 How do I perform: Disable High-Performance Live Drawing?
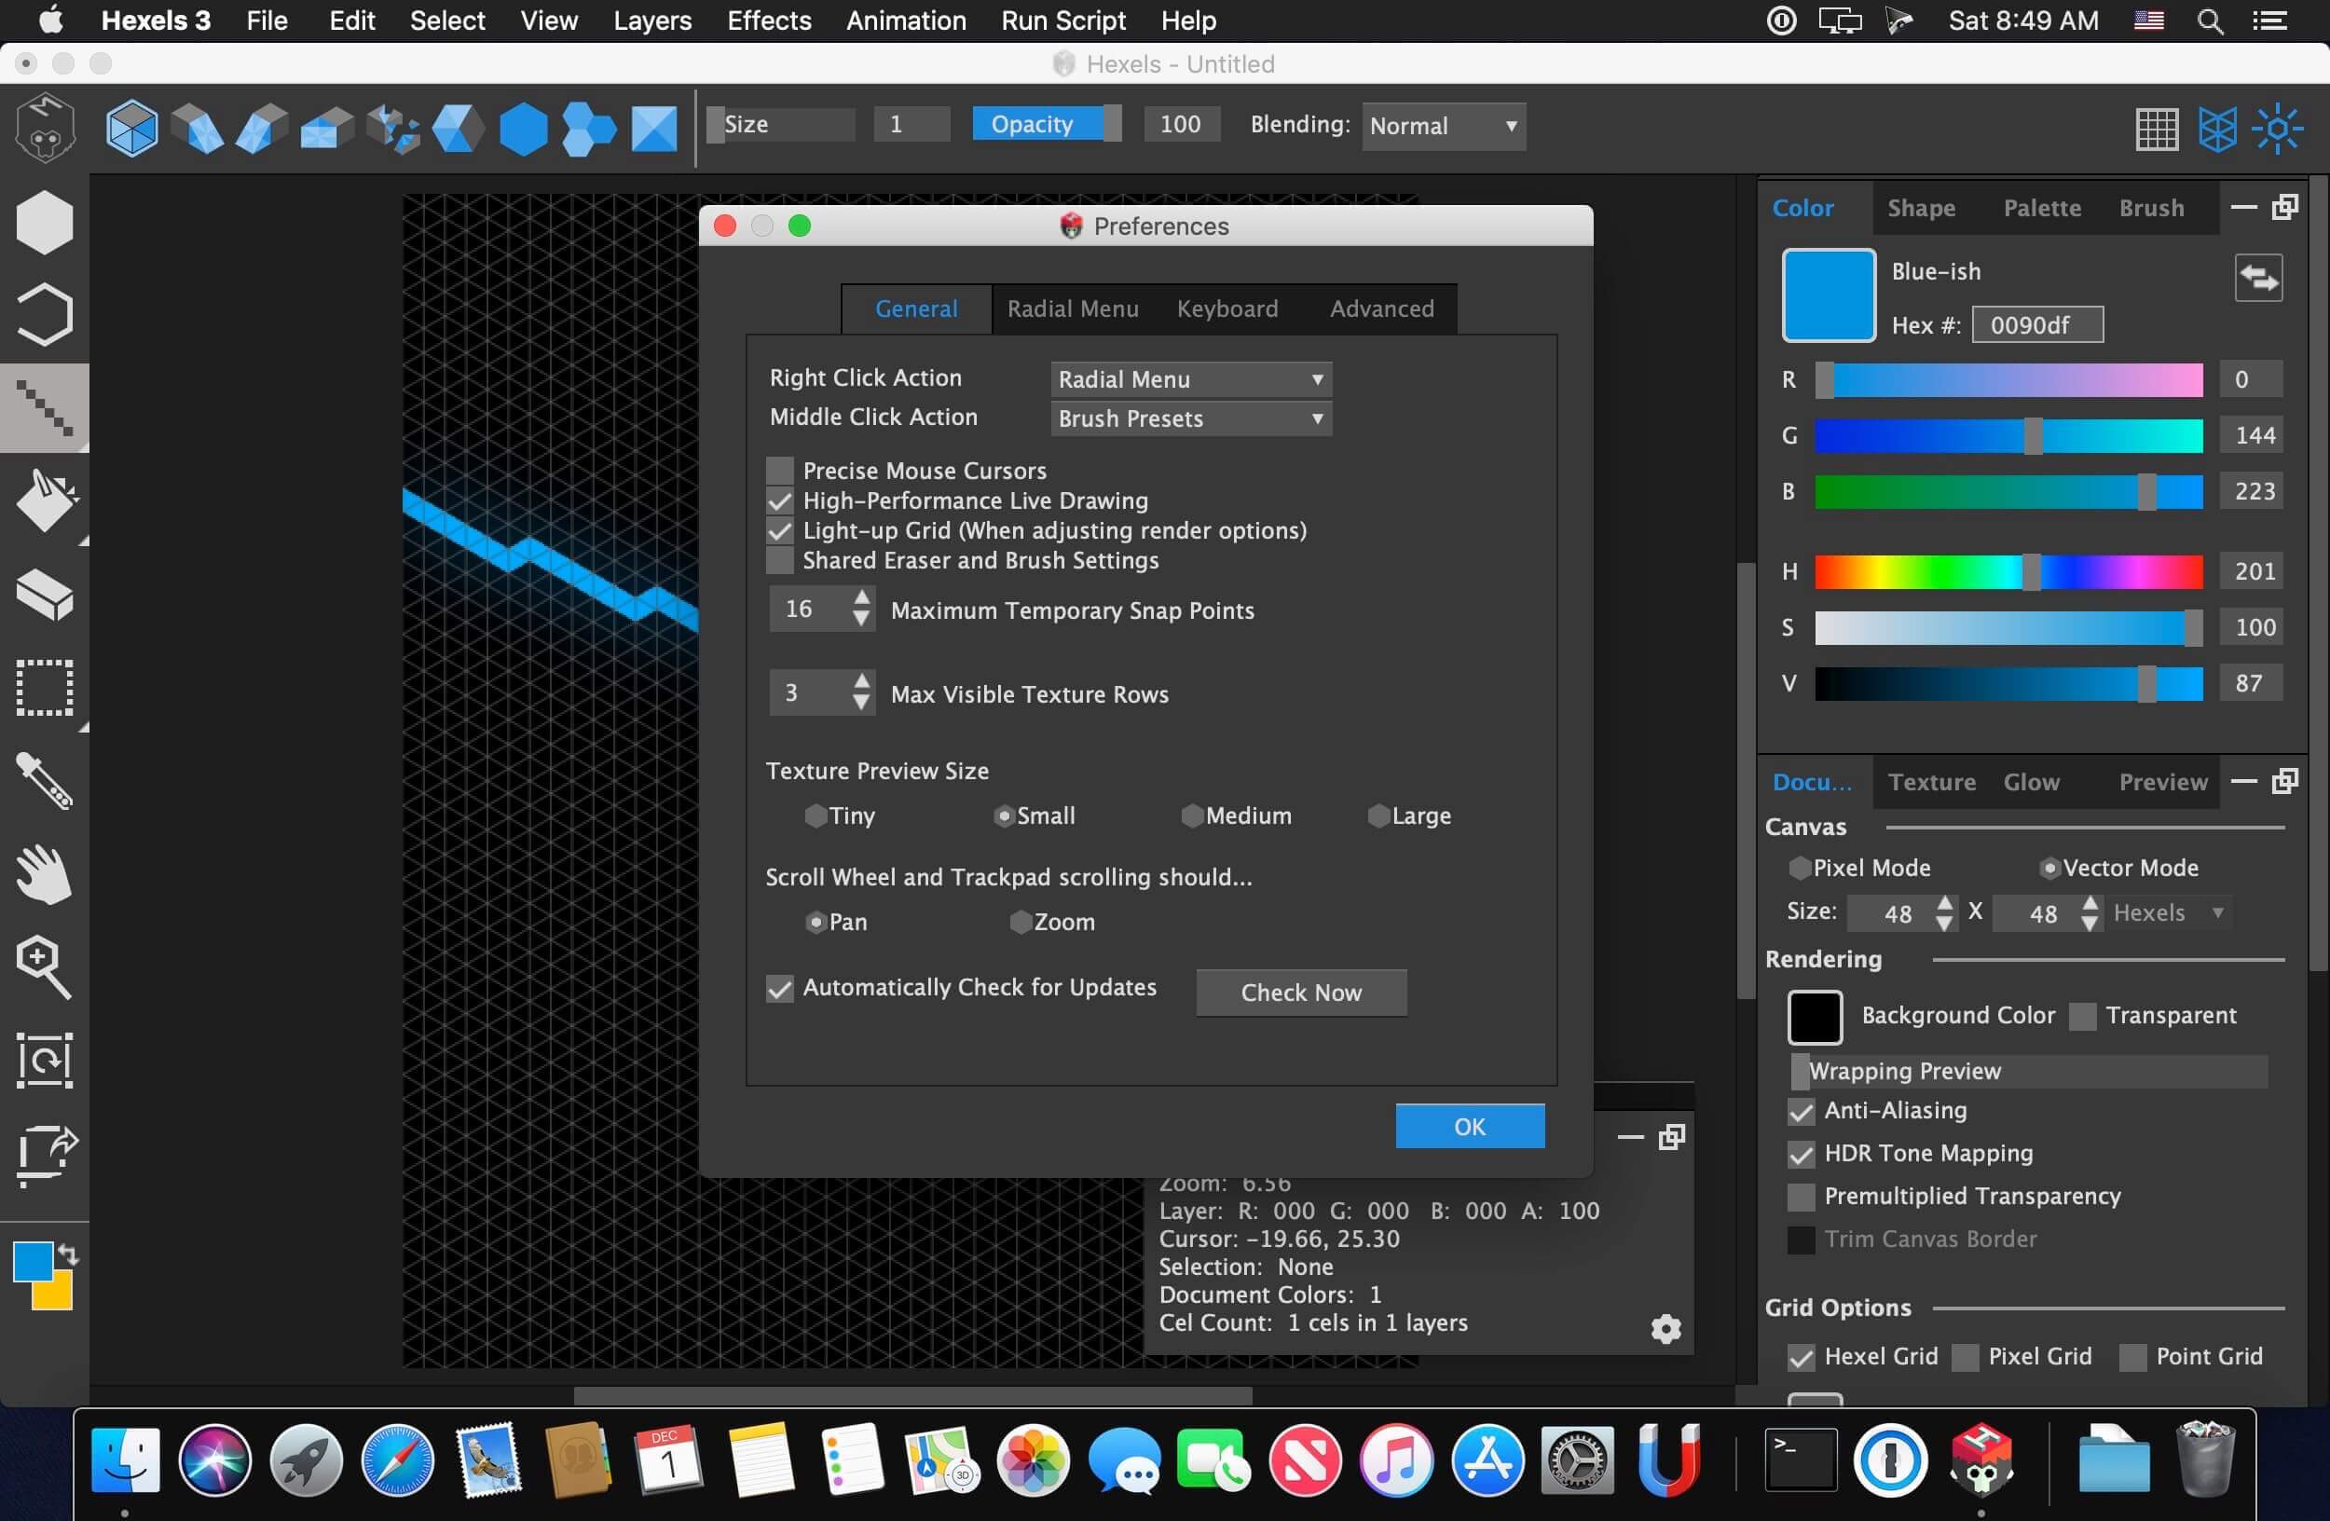click(779, 501)
